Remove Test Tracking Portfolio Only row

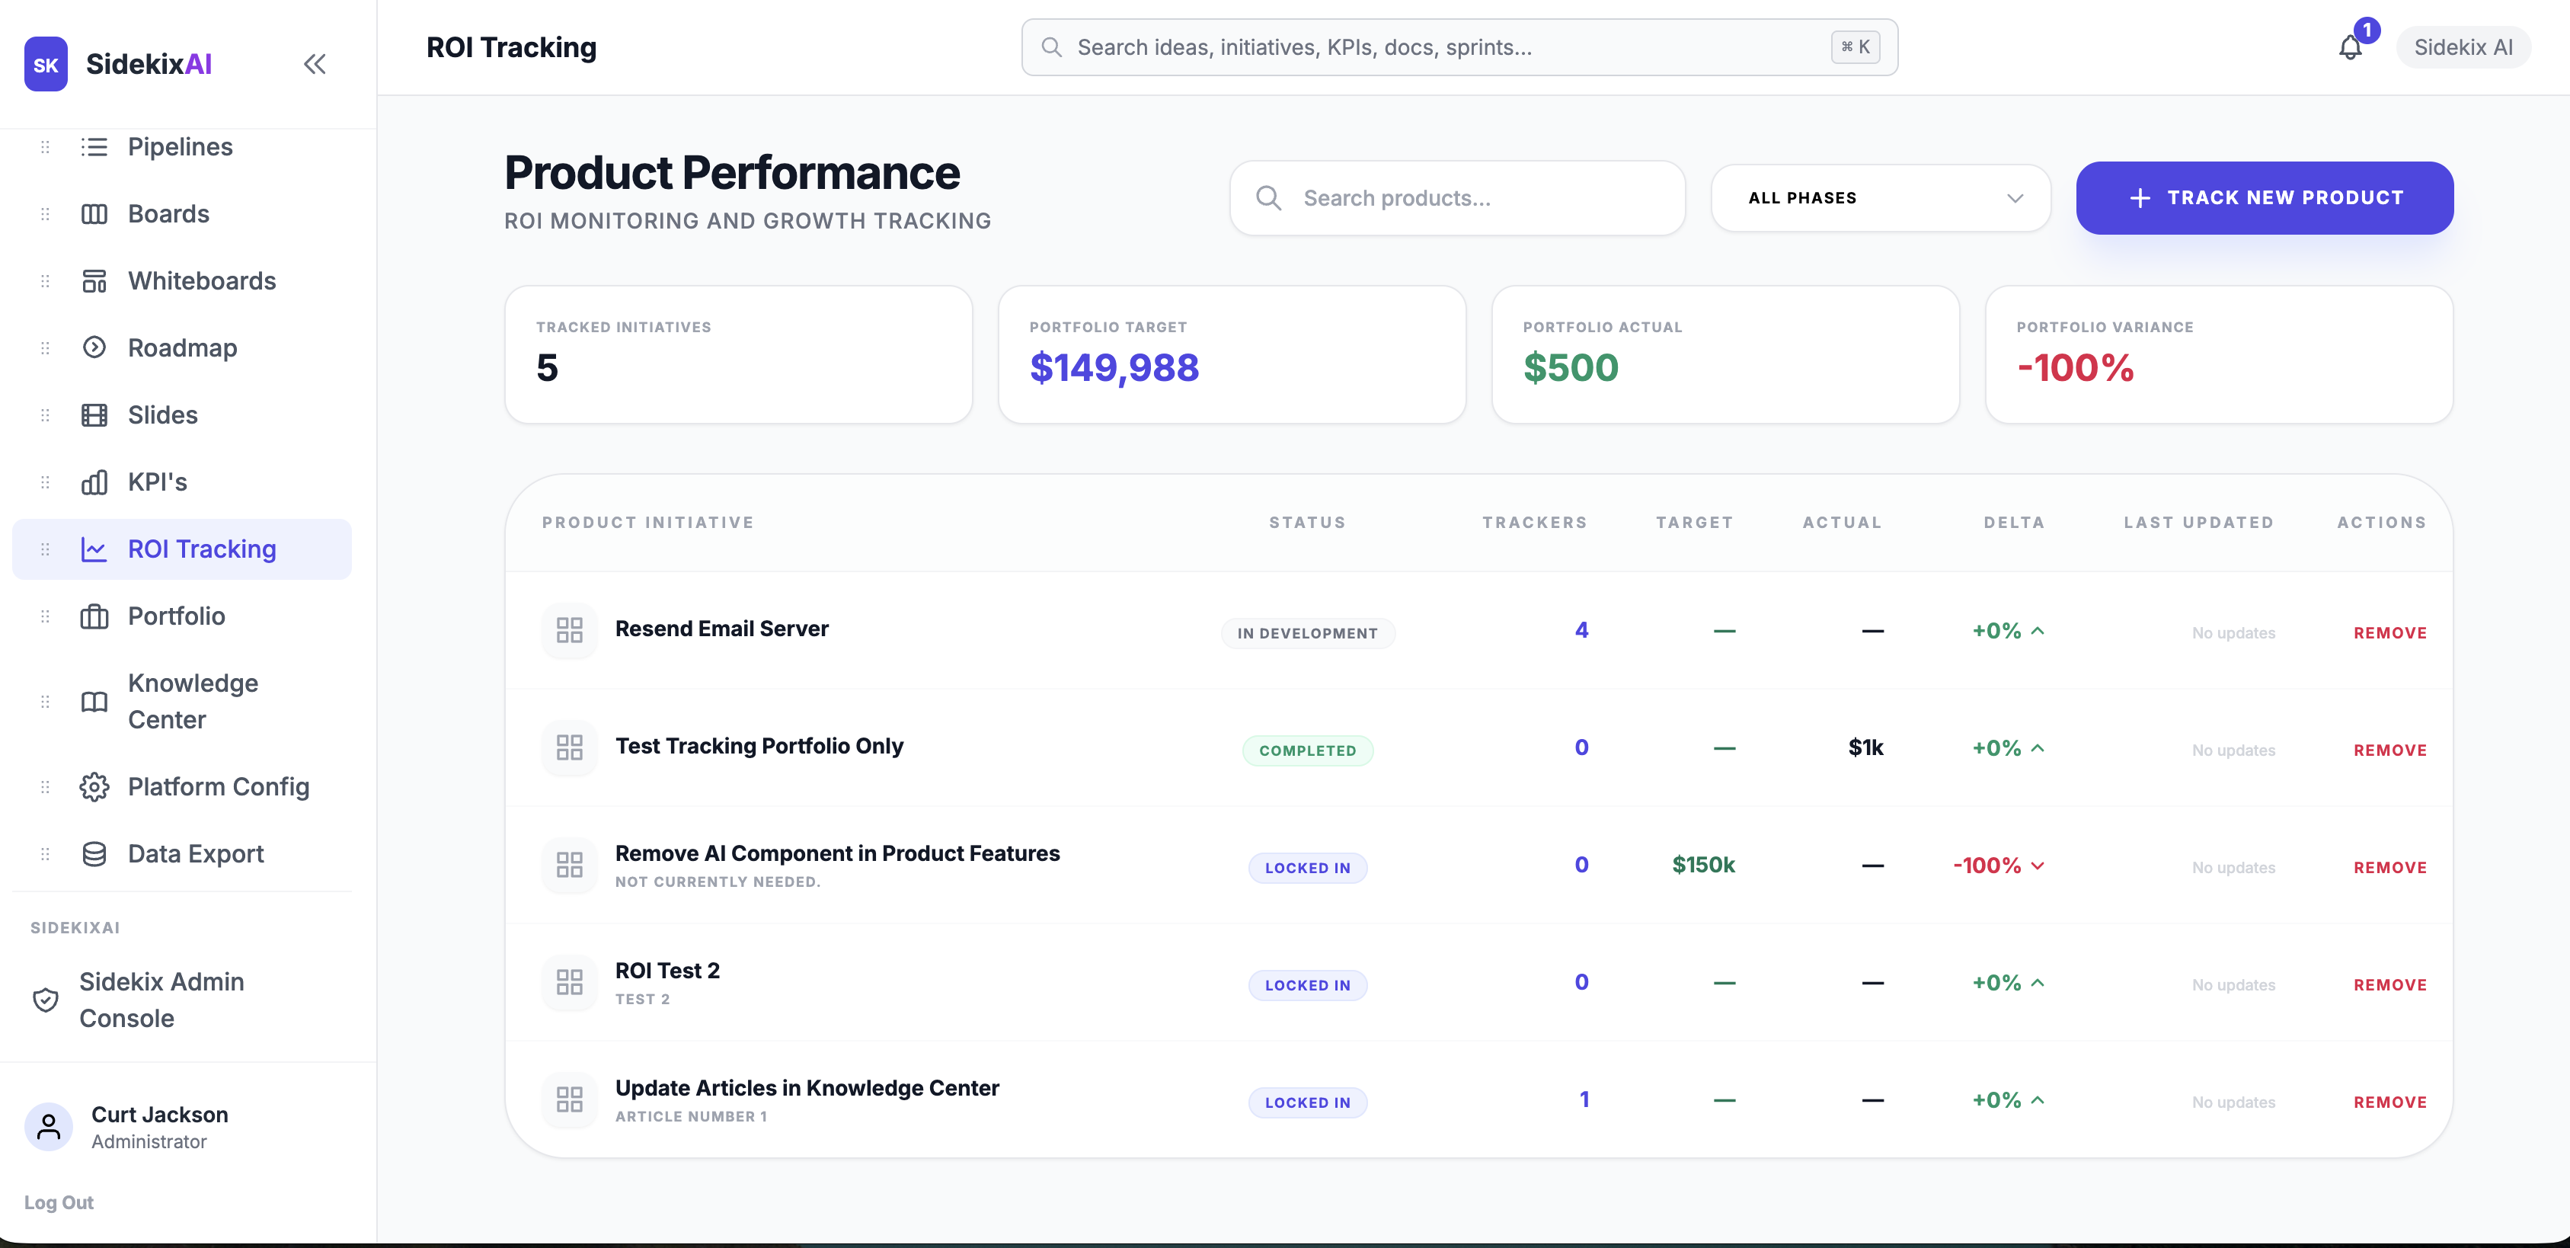coord(2389,750)
